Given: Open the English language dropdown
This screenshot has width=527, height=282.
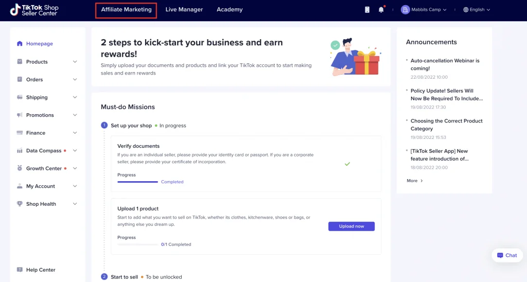Looking at the screenshot, I should (477, 10).
